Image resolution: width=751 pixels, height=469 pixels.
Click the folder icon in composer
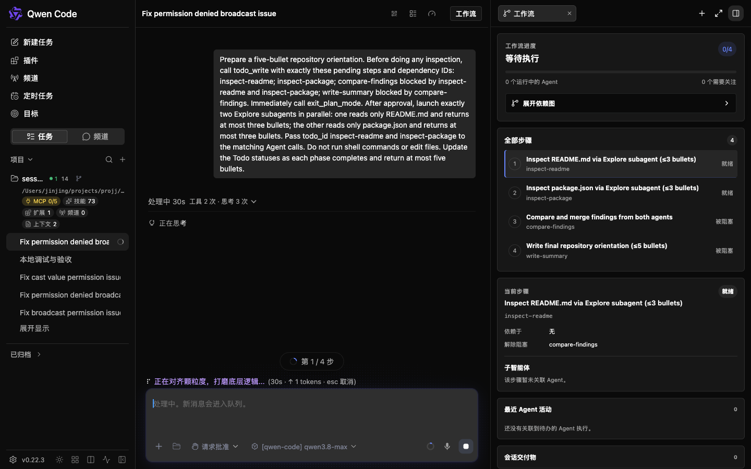click(x=176, y=447)
